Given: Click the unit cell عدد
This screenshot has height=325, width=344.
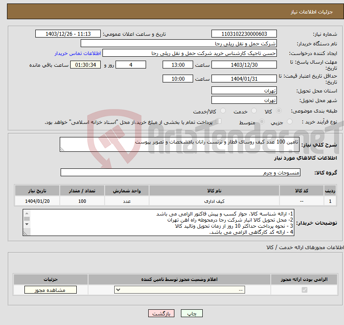Looking at the screenshot, I should 127,201.
